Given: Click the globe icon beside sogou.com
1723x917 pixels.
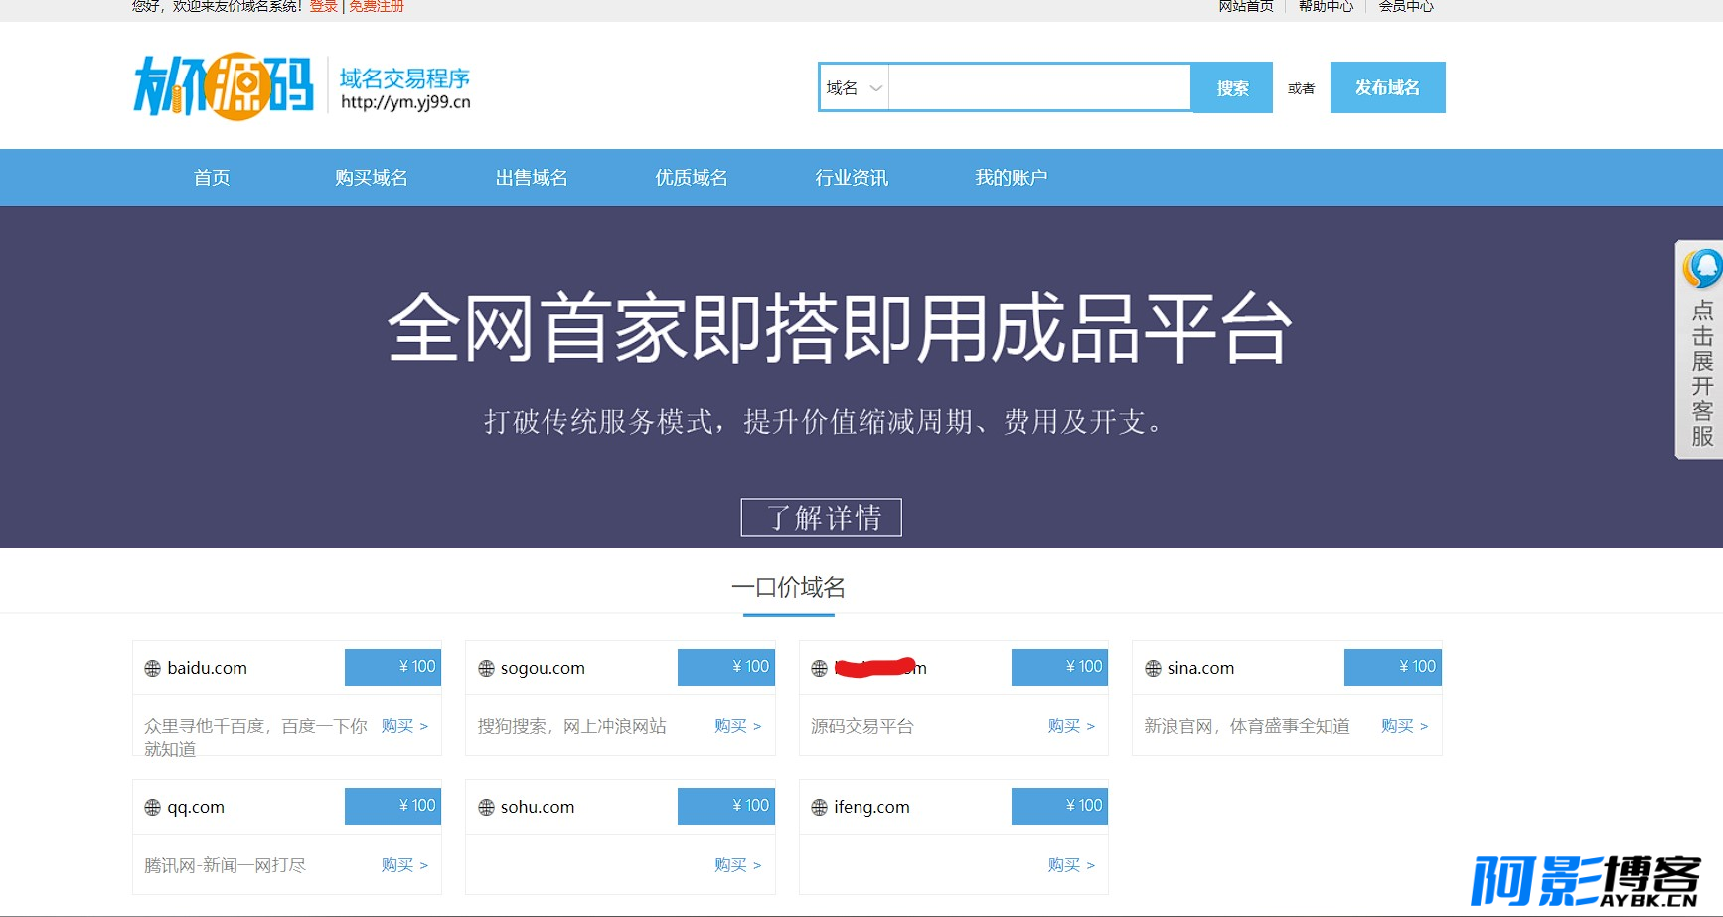Looking at the screenshot, I should [x=486, y=669].
